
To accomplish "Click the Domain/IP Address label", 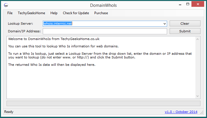I will (24, 31).
